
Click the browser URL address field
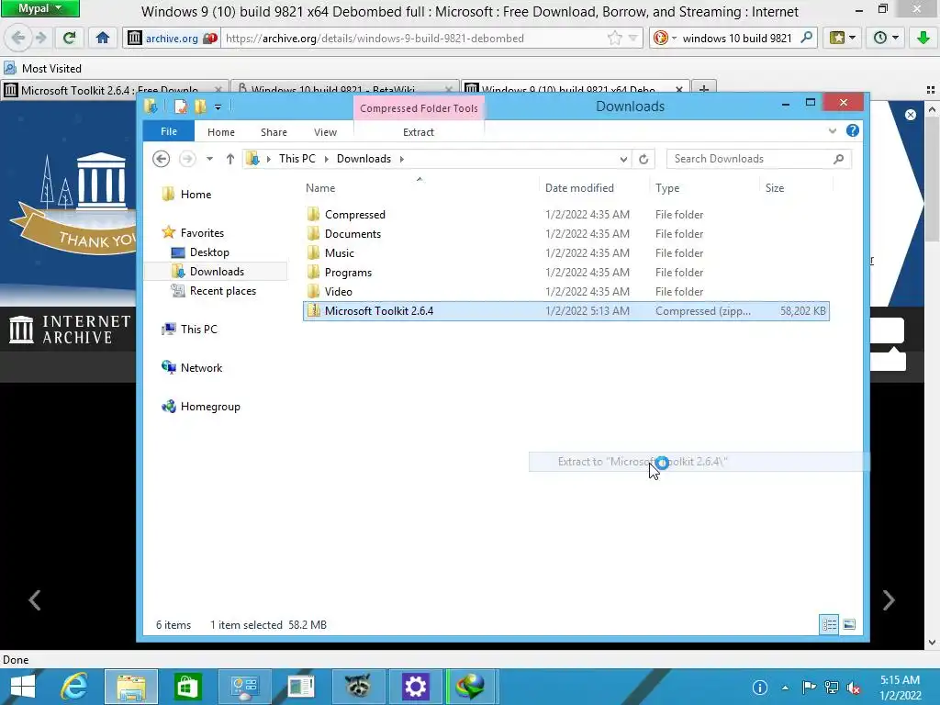click(x=414, y=39)
